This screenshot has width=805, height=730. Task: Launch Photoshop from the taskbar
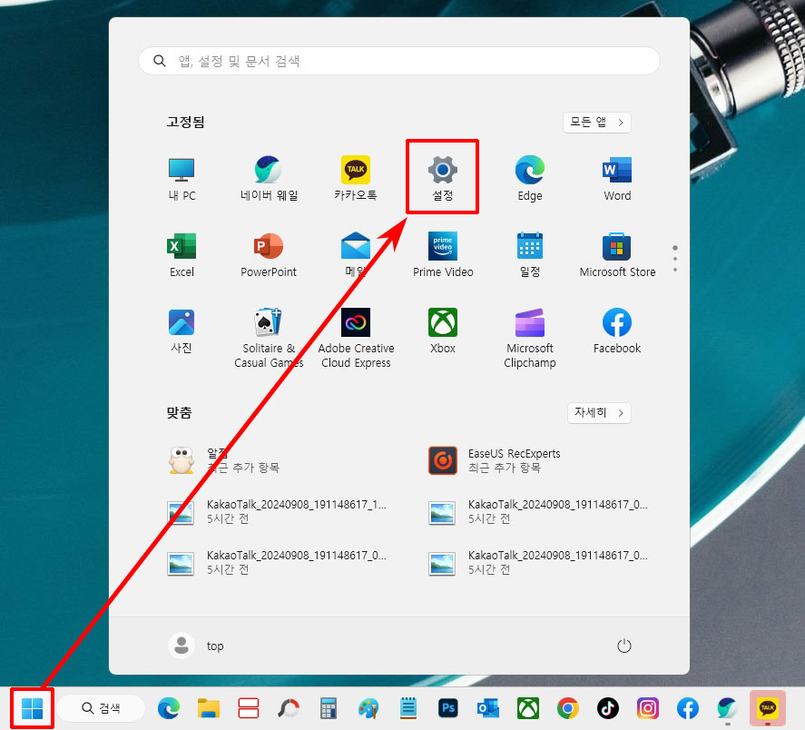[448, 709]
